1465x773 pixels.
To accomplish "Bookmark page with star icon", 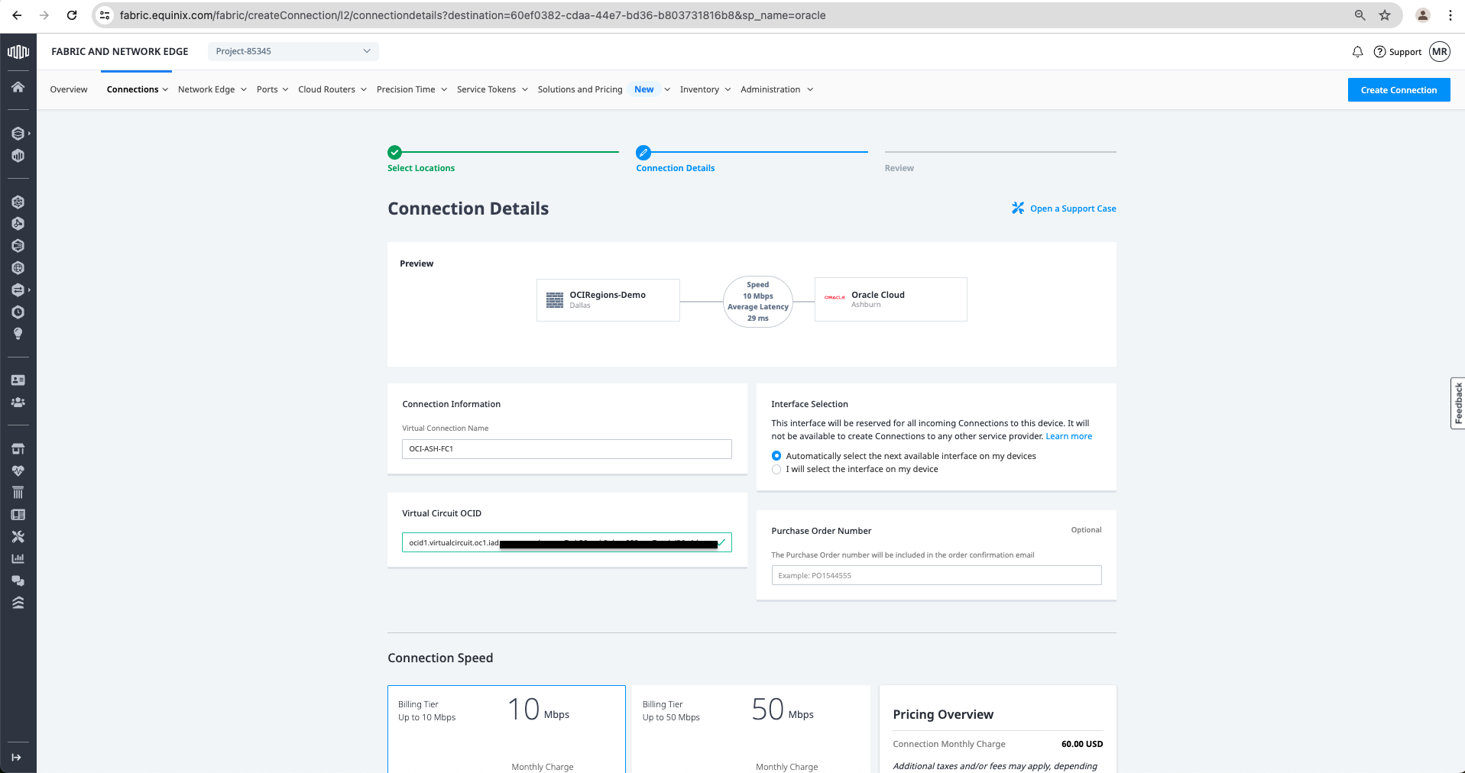I will coord(1385,15).
